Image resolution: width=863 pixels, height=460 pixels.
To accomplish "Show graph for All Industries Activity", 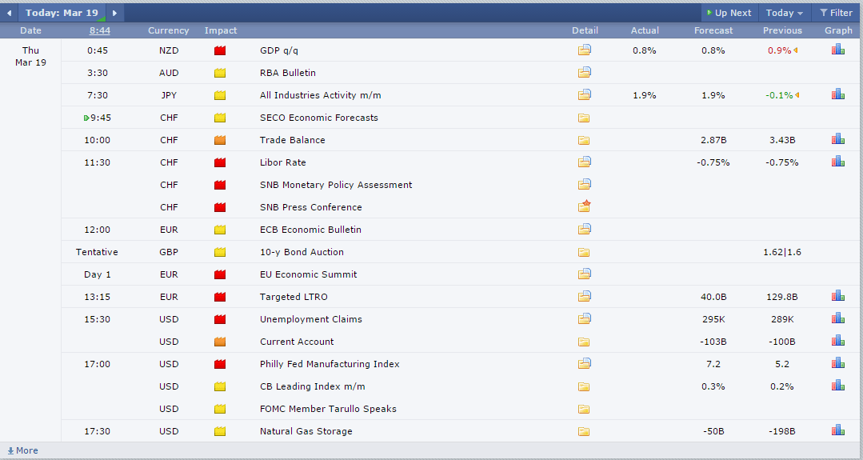I will click(837, 94).
